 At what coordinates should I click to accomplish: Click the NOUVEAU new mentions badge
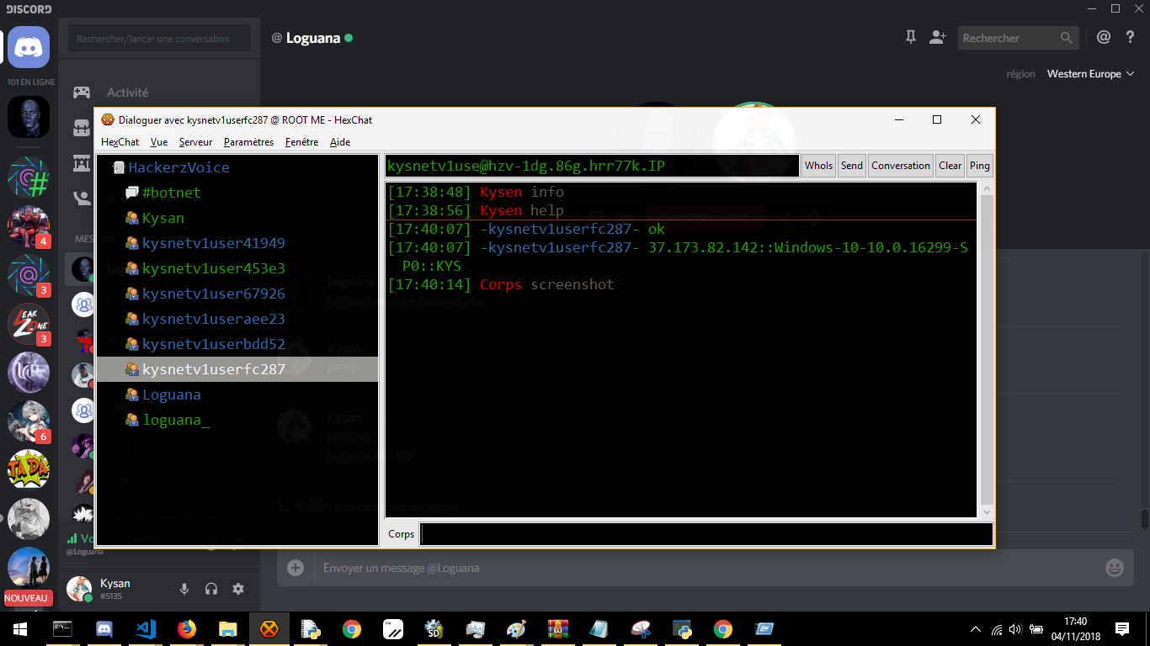[29, 598]
